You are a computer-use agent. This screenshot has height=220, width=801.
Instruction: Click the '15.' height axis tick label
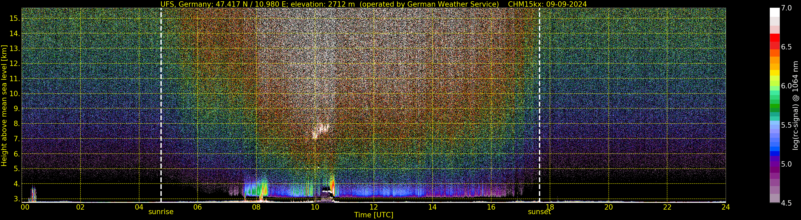[15, 18]
